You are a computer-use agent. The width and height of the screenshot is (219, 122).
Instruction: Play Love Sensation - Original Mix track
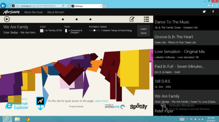186,53
